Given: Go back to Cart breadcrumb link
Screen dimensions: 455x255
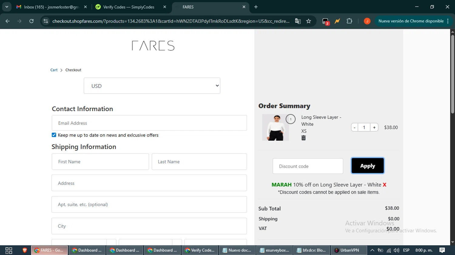Looking at the screenshot, I should [54, 70].
